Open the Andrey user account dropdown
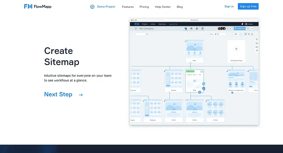This screenshot has height=153, width=283. coord(249,24)
